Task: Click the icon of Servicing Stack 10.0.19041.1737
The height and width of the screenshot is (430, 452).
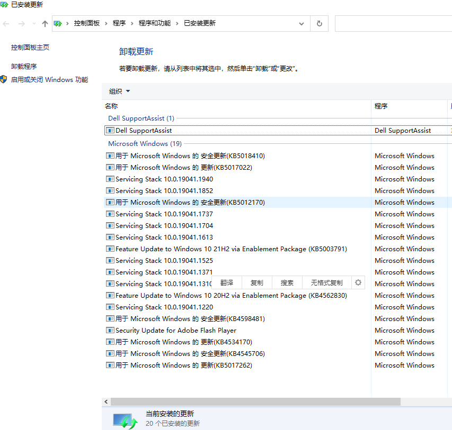Action: pos(110,214)
